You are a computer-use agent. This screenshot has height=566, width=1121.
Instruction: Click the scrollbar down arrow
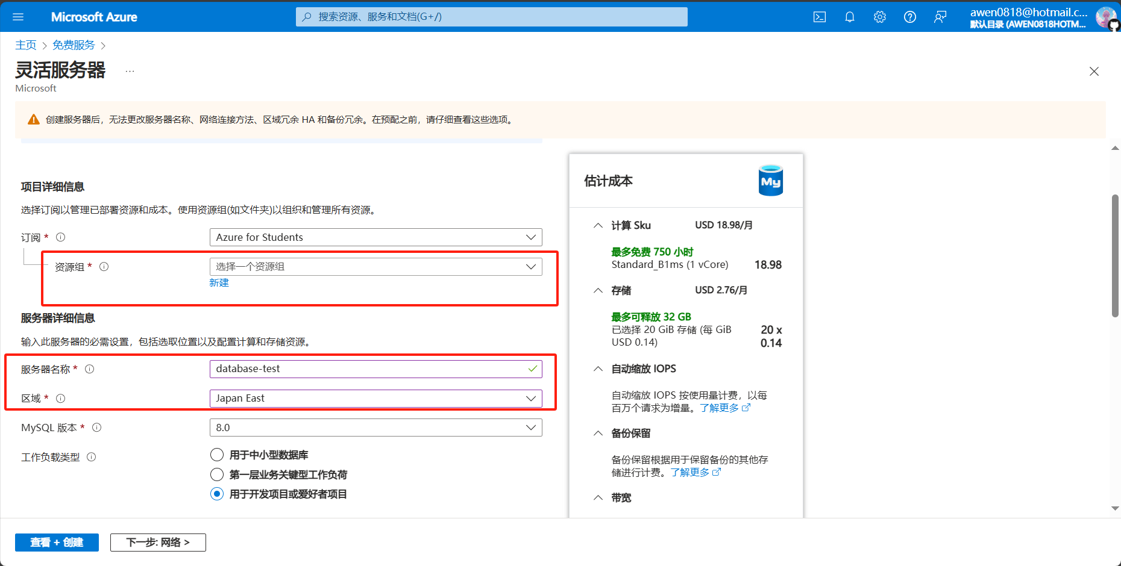[1116, 509]
